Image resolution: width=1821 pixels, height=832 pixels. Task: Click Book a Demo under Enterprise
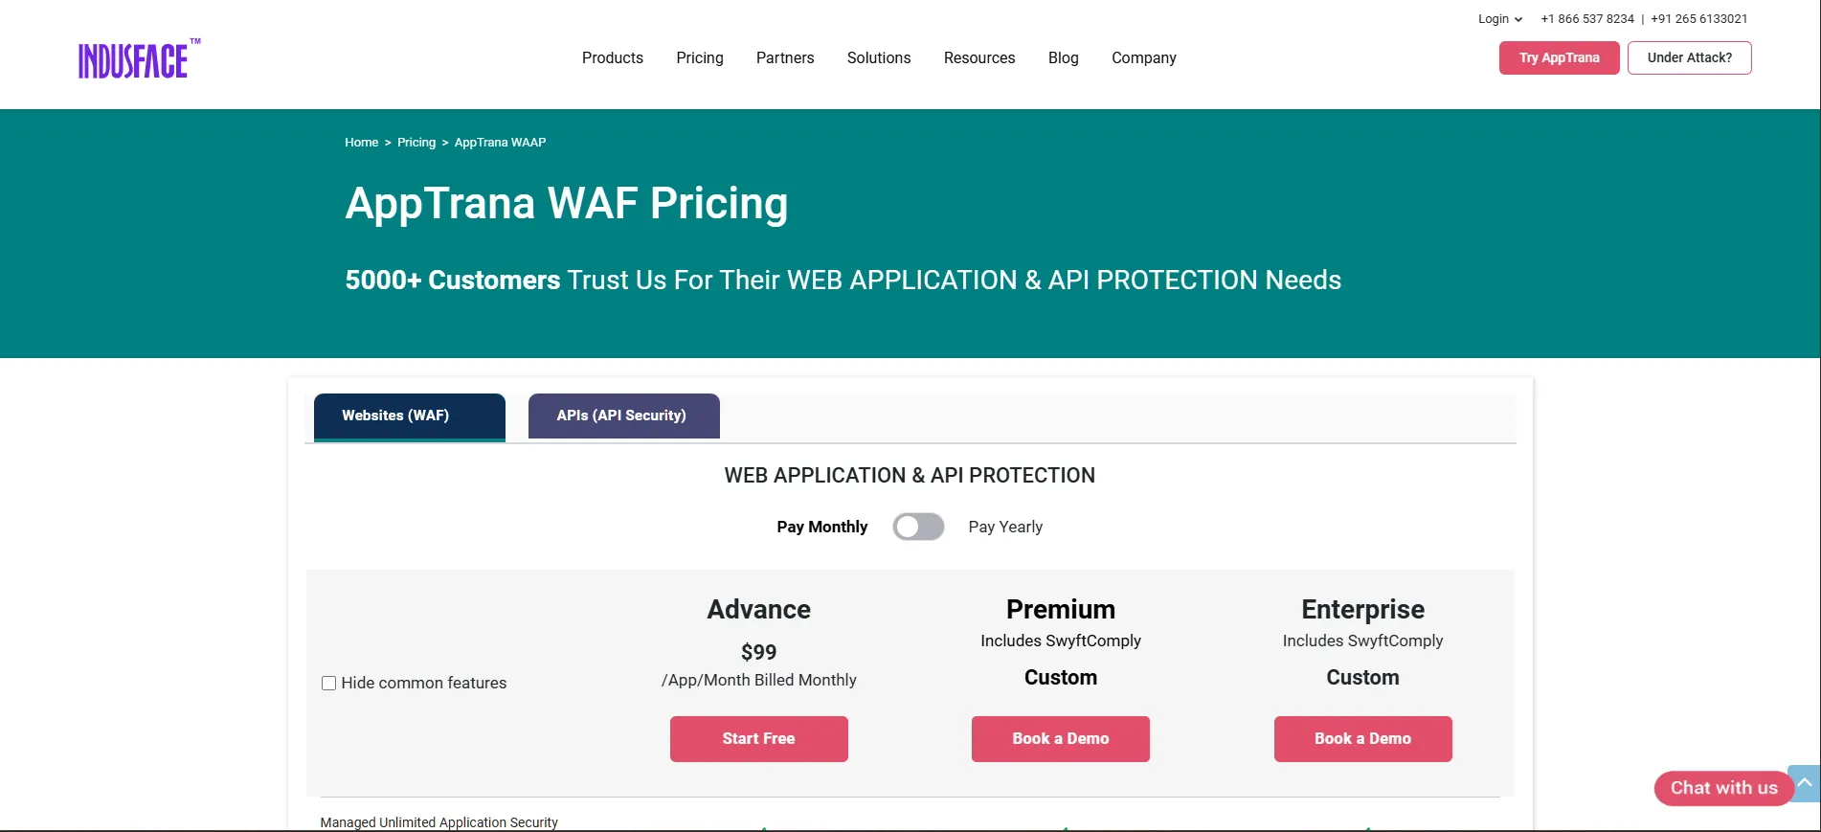click(1363, 739)
